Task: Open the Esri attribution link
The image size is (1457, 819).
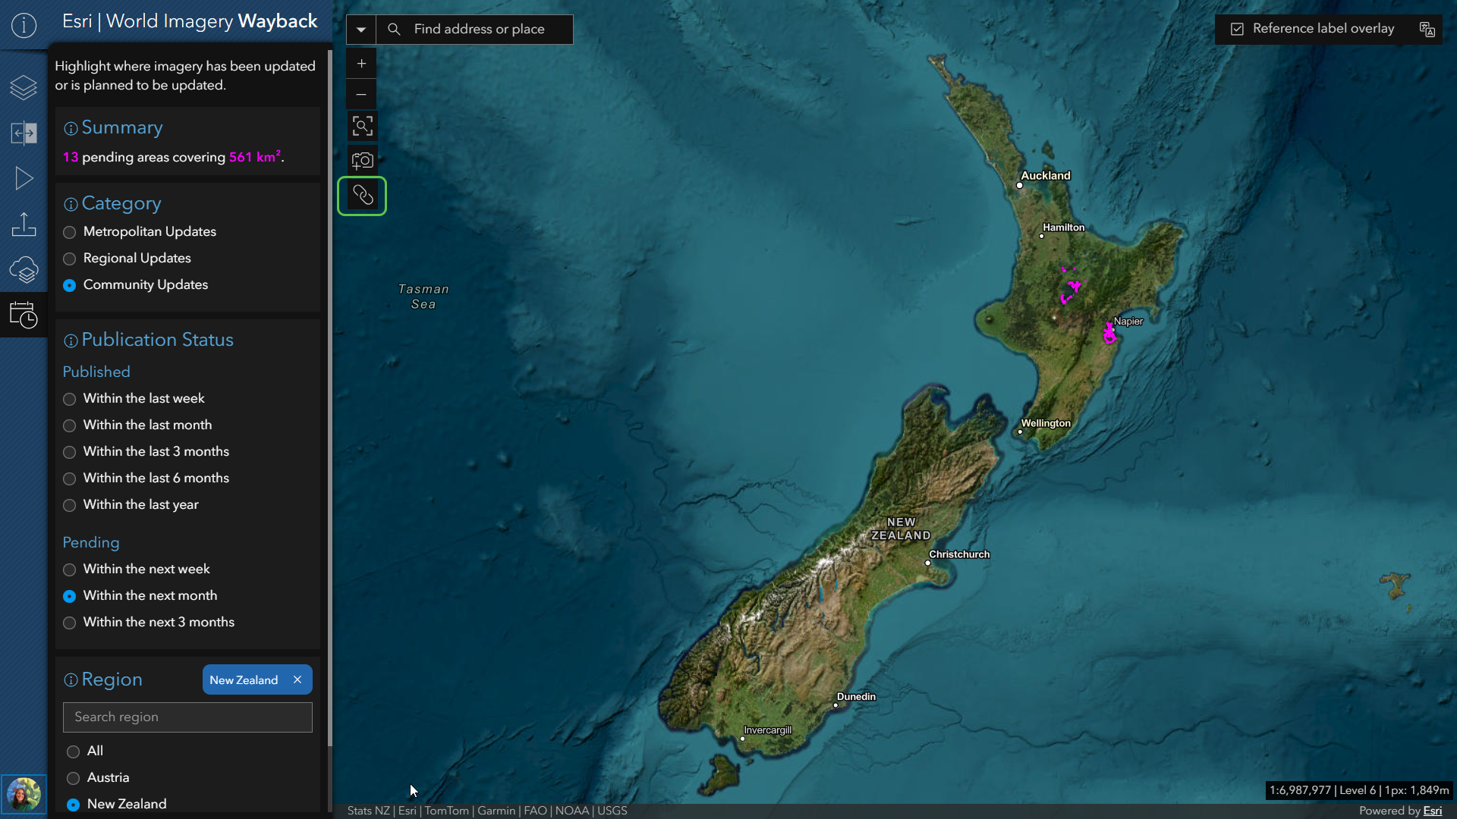Action: point(1433,811)
